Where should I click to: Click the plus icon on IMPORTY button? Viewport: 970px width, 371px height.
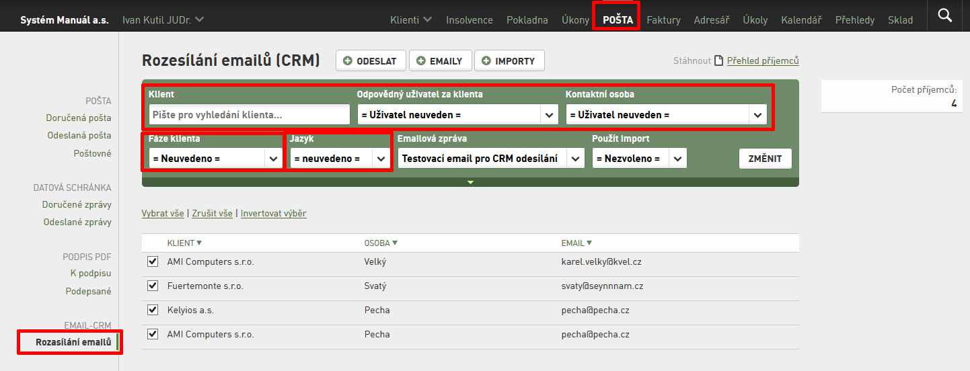pos(486,60)
